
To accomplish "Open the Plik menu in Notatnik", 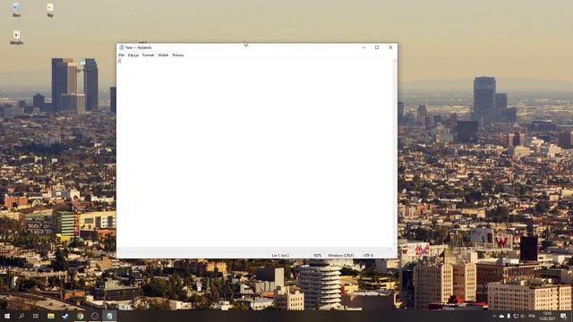I will (121, 55).
